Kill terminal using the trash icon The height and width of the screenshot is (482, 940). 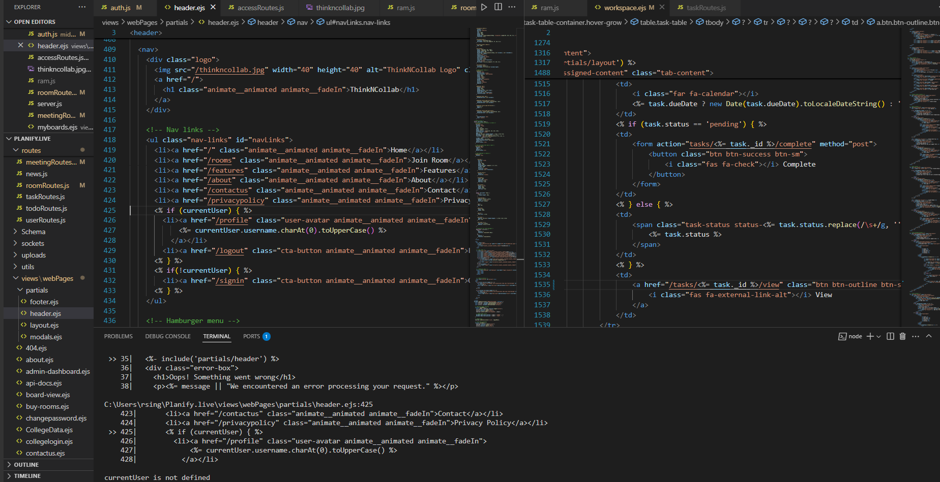click(x=902, y=336)
